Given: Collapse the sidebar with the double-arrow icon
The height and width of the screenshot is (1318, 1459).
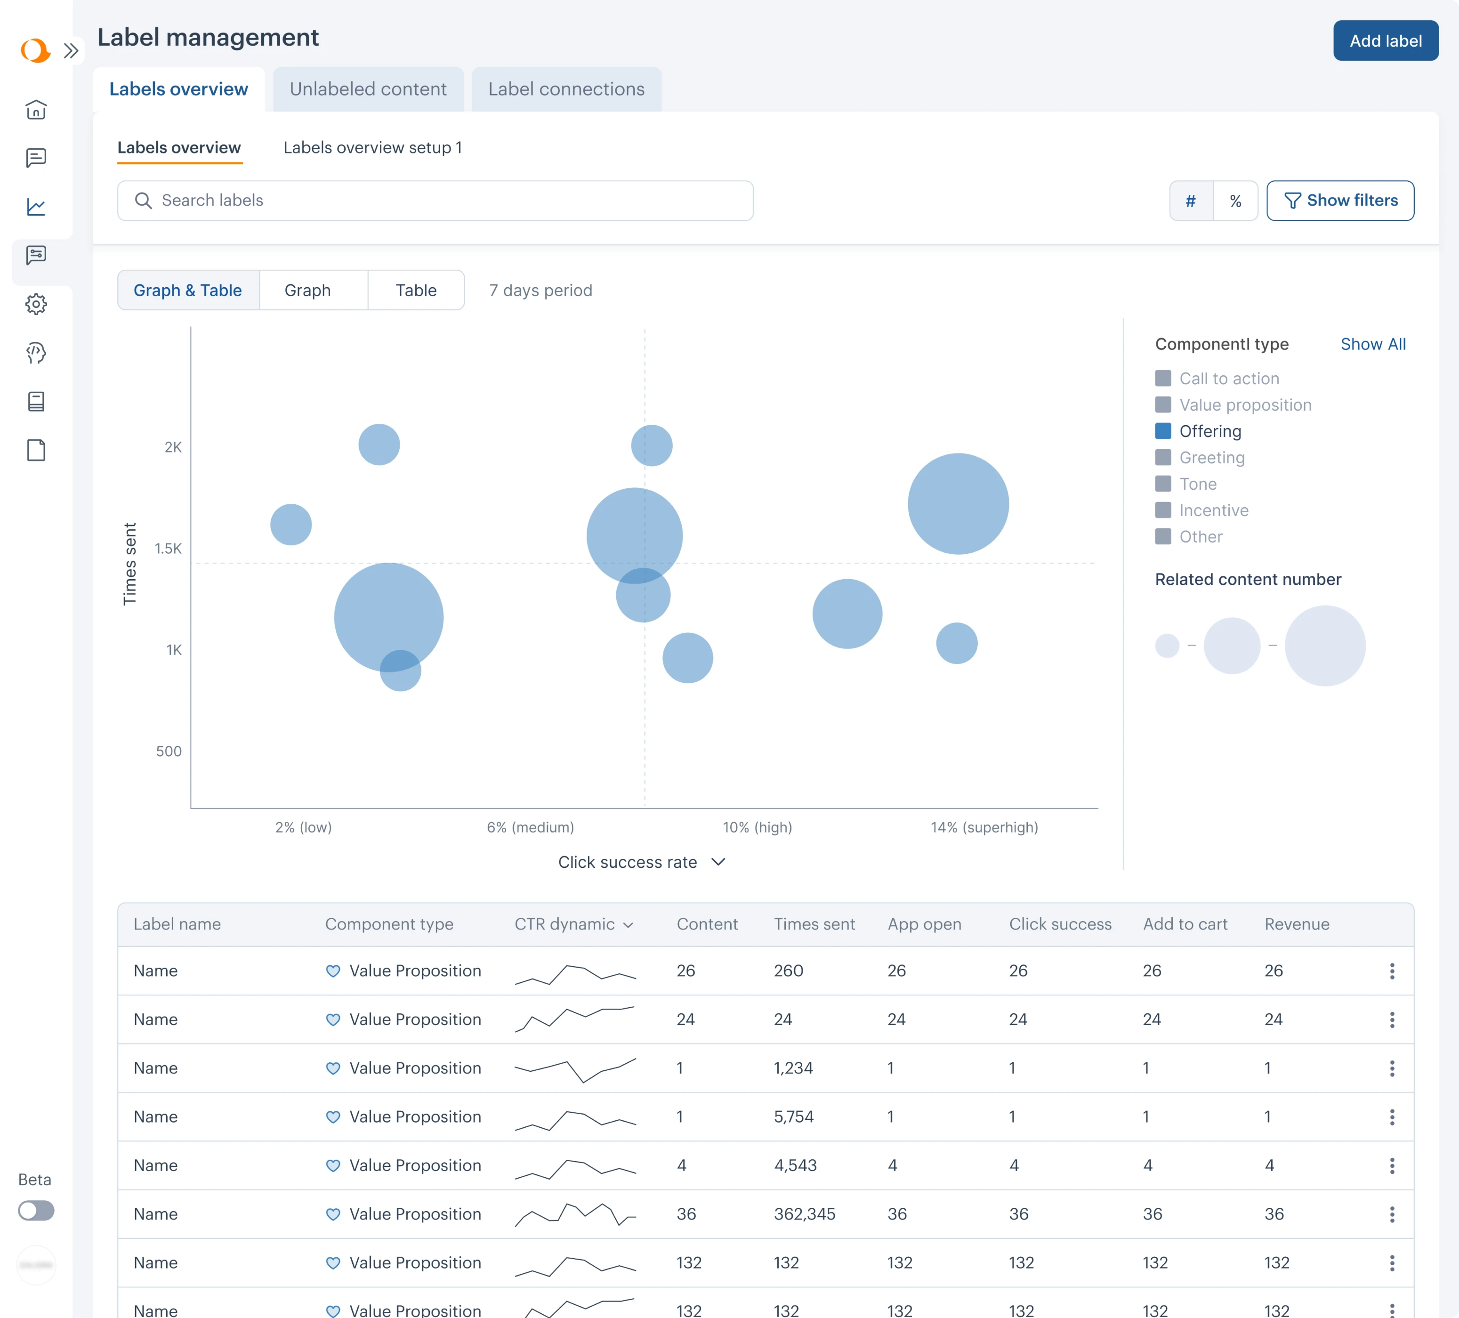Looking at the screenshot, I should click(x=70, y=51).
